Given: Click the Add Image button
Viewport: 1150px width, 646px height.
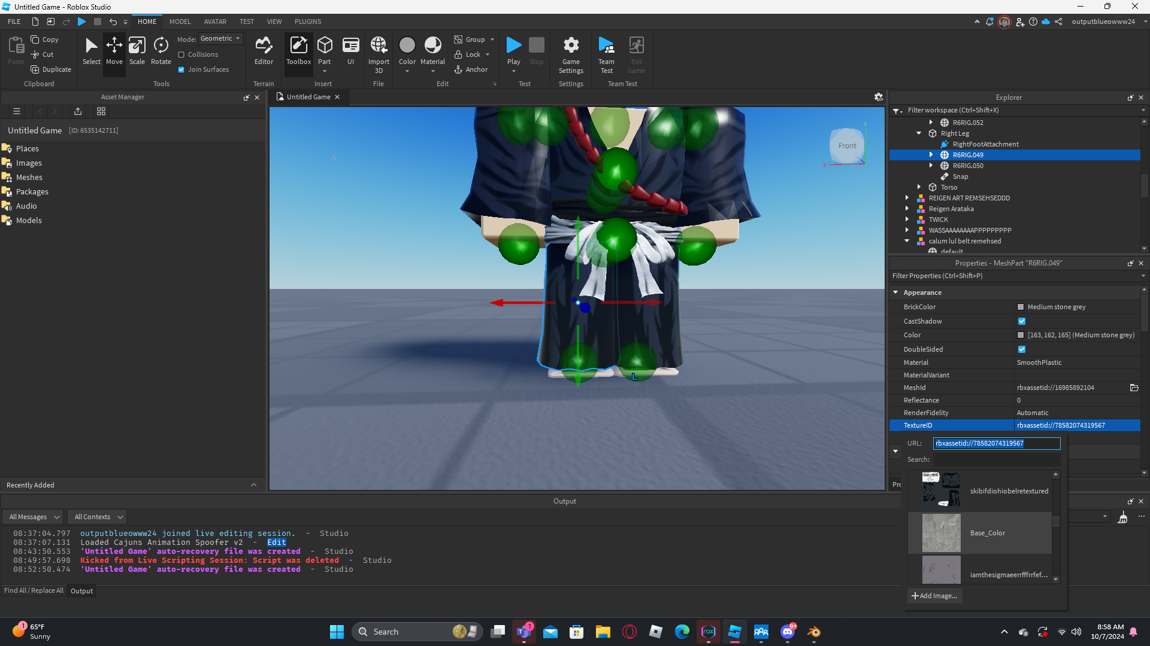Looking at the screenshot, I should [934, 596].
